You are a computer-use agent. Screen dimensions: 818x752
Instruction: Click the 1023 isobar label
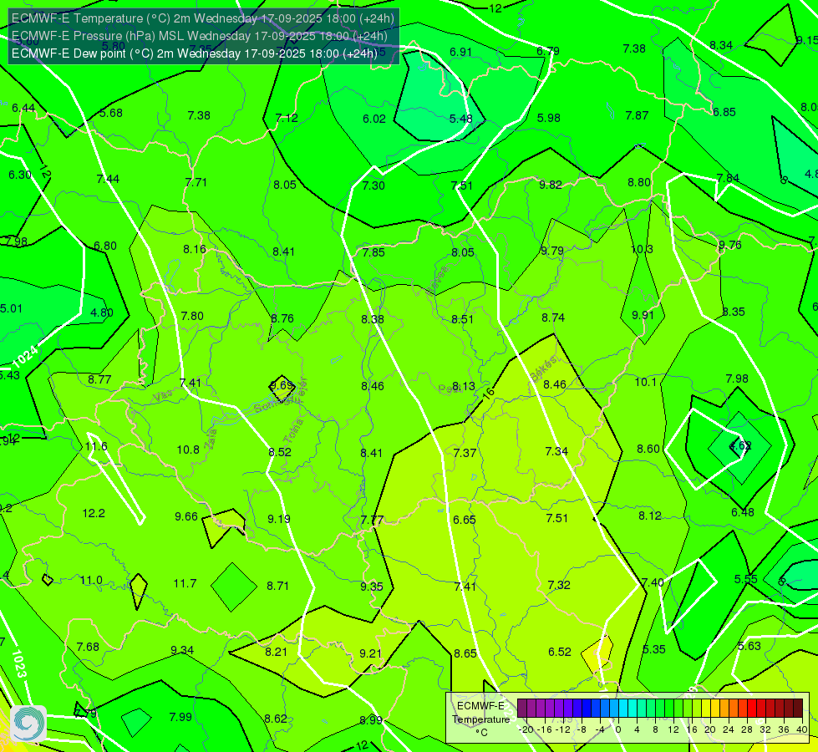click(18, 663)
